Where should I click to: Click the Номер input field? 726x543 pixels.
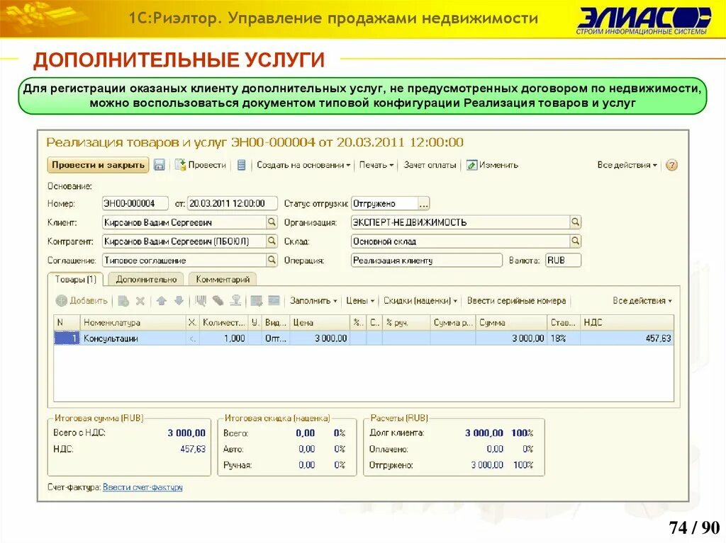[x=135, y=203]
